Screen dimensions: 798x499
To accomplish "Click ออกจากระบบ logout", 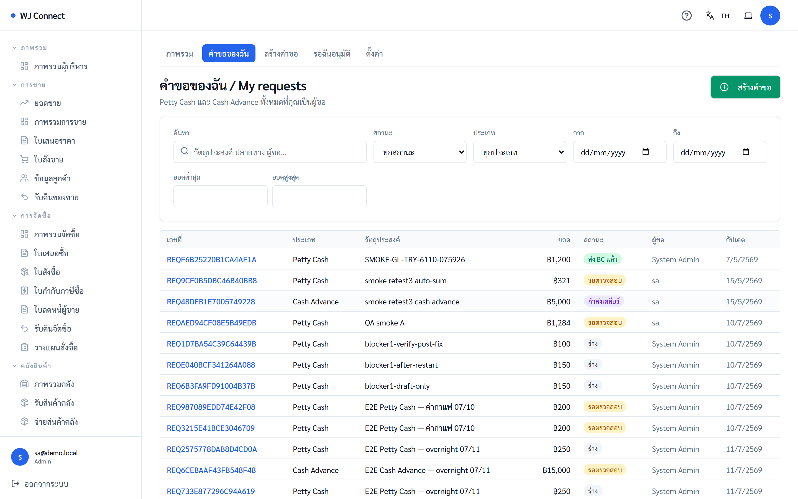I will [40, 484].
